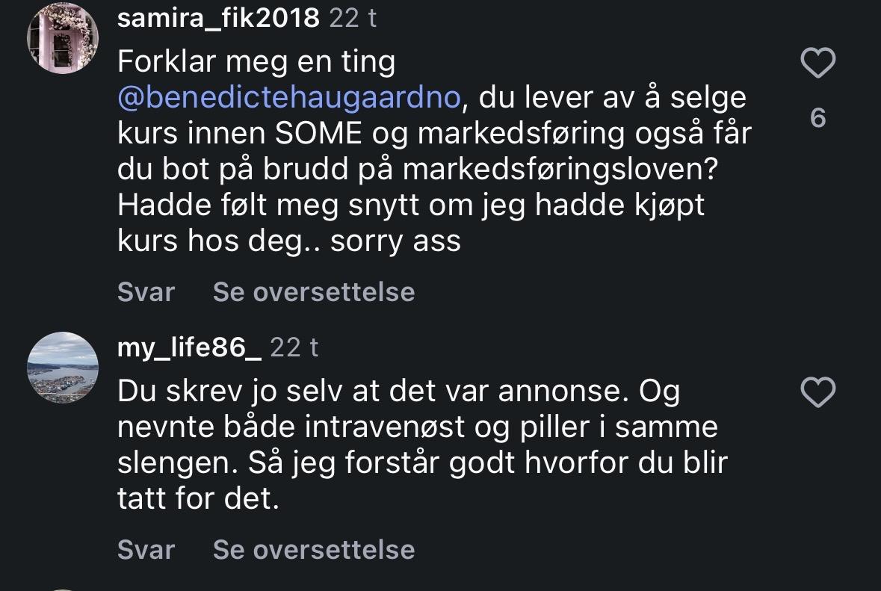The image size is (881, 591).
Task: Tap the line starting "Du skrev jo selv"
Action: click(x=398, y=392)
